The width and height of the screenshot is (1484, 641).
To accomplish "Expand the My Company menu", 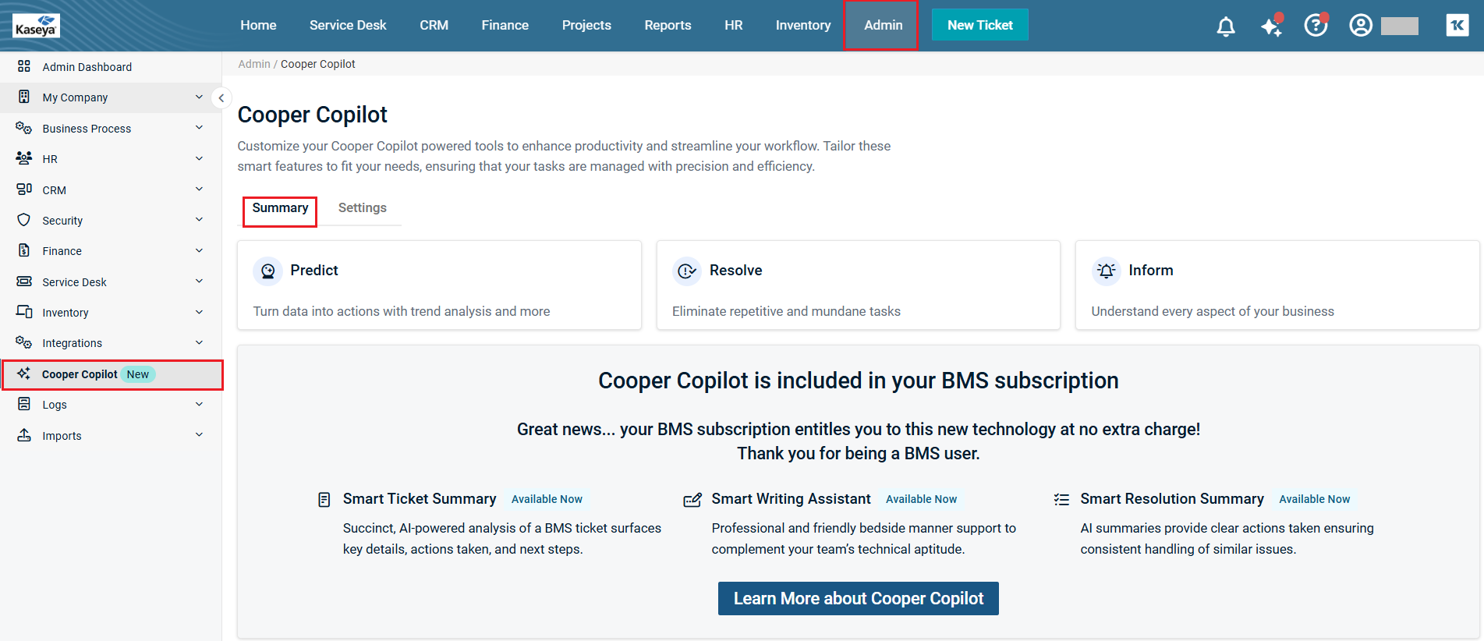I will [x=111, y=97].
